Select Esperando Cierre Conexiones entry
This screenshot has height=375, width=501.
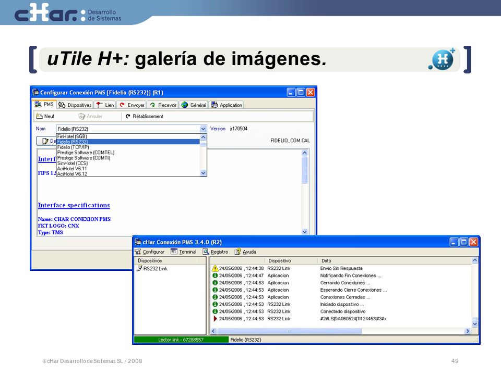(353, 290)
